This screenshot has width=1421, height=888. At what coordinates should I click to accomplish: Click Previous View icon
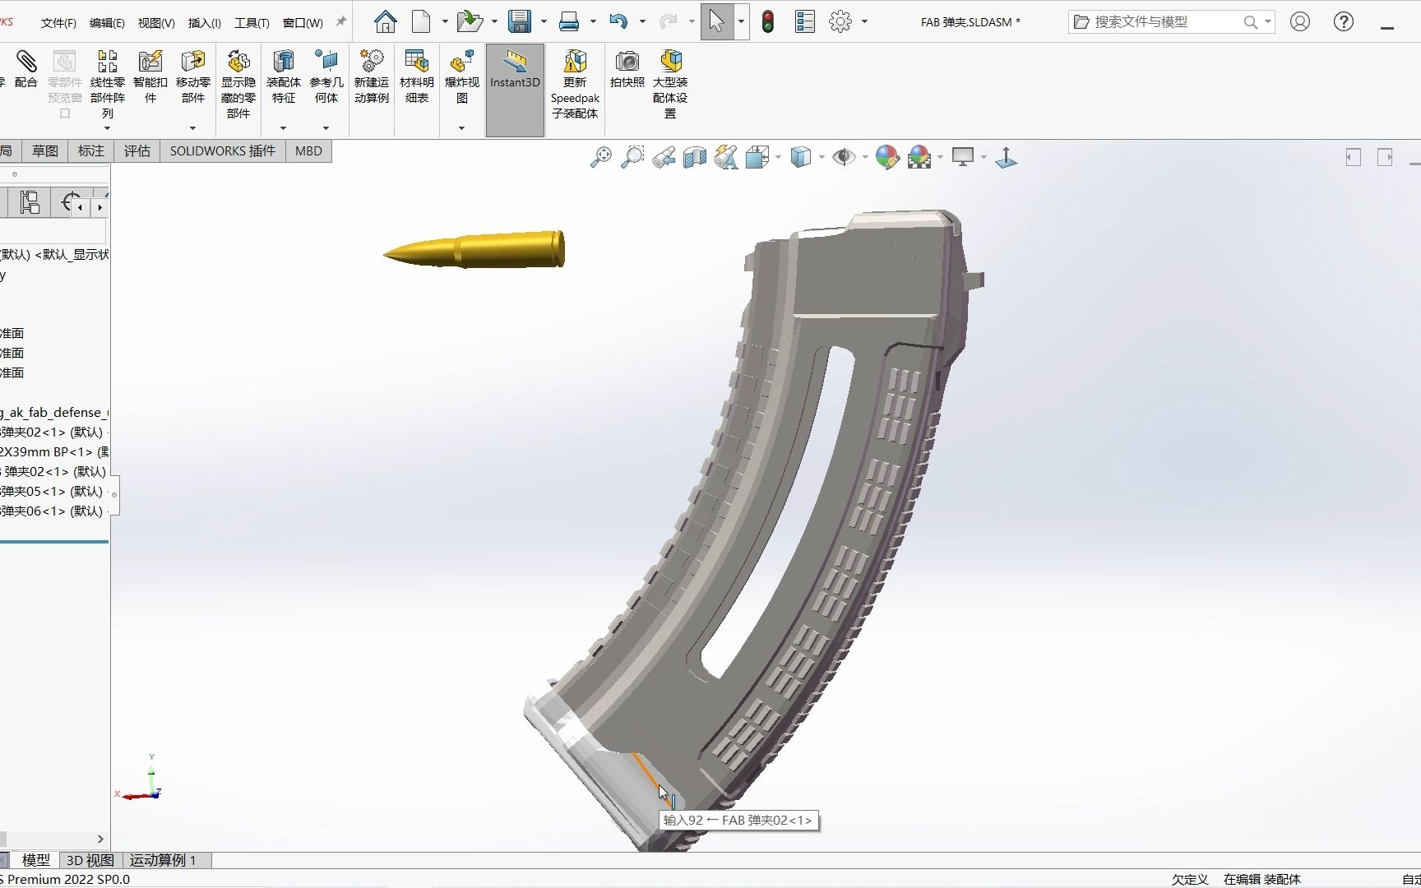point(664,157)
